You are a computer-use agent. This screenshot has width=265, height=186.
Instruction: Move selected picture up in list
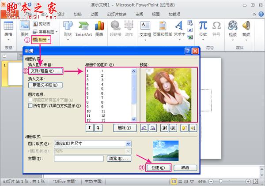tap(90, 128)
